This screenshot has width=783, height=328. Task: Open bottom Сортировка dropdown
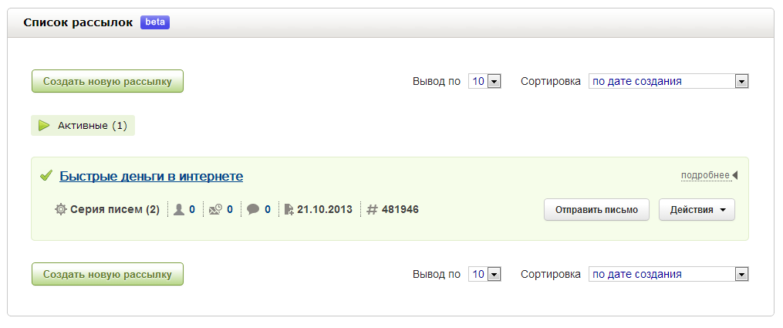click(668, 274)
